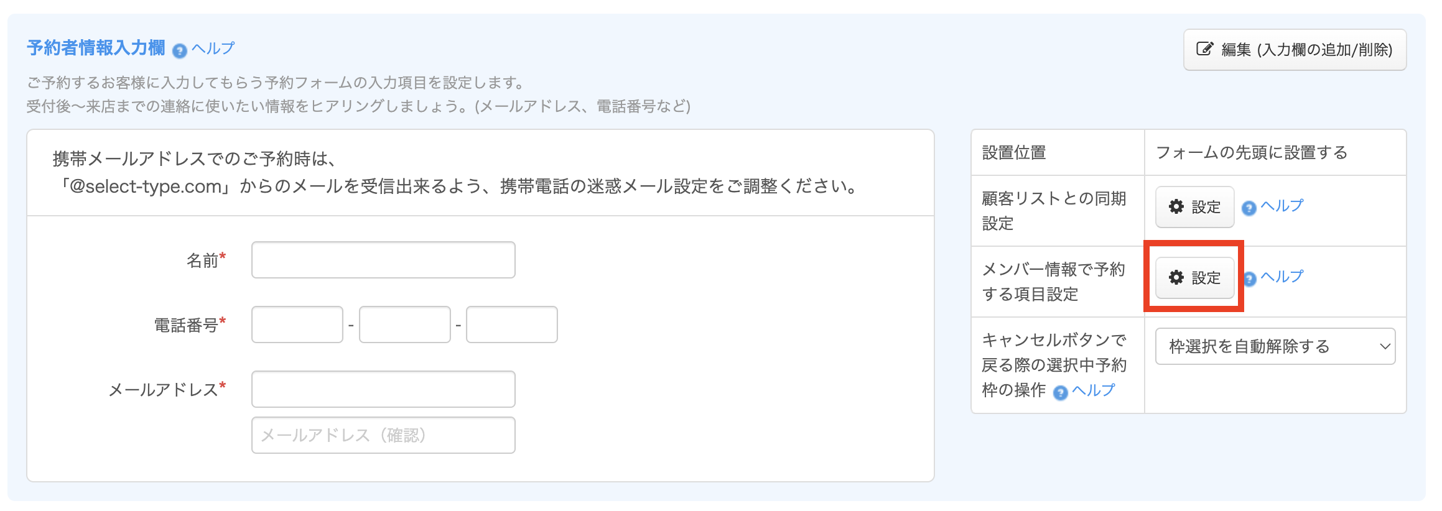Open 設定 for 顧客リストとの同期設定

pos(1194,207)
